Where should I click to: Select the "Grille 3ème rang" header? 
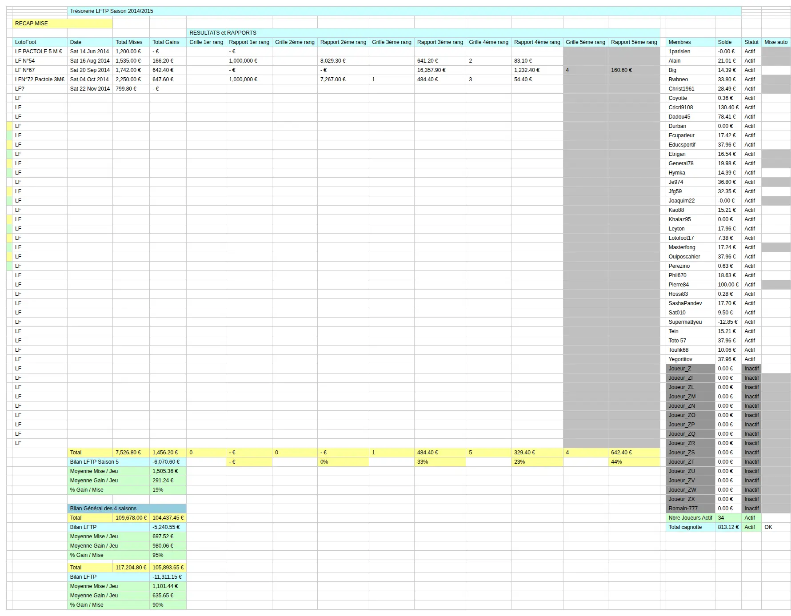[392, 42]
